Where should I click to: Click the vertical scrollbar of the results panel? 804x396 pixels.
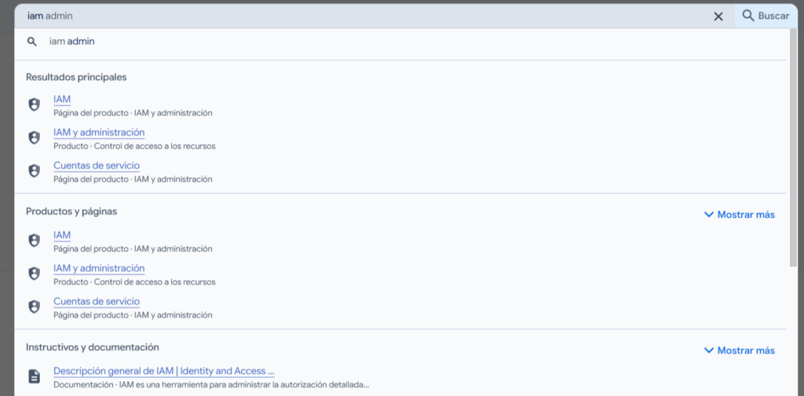click(794, 147)
